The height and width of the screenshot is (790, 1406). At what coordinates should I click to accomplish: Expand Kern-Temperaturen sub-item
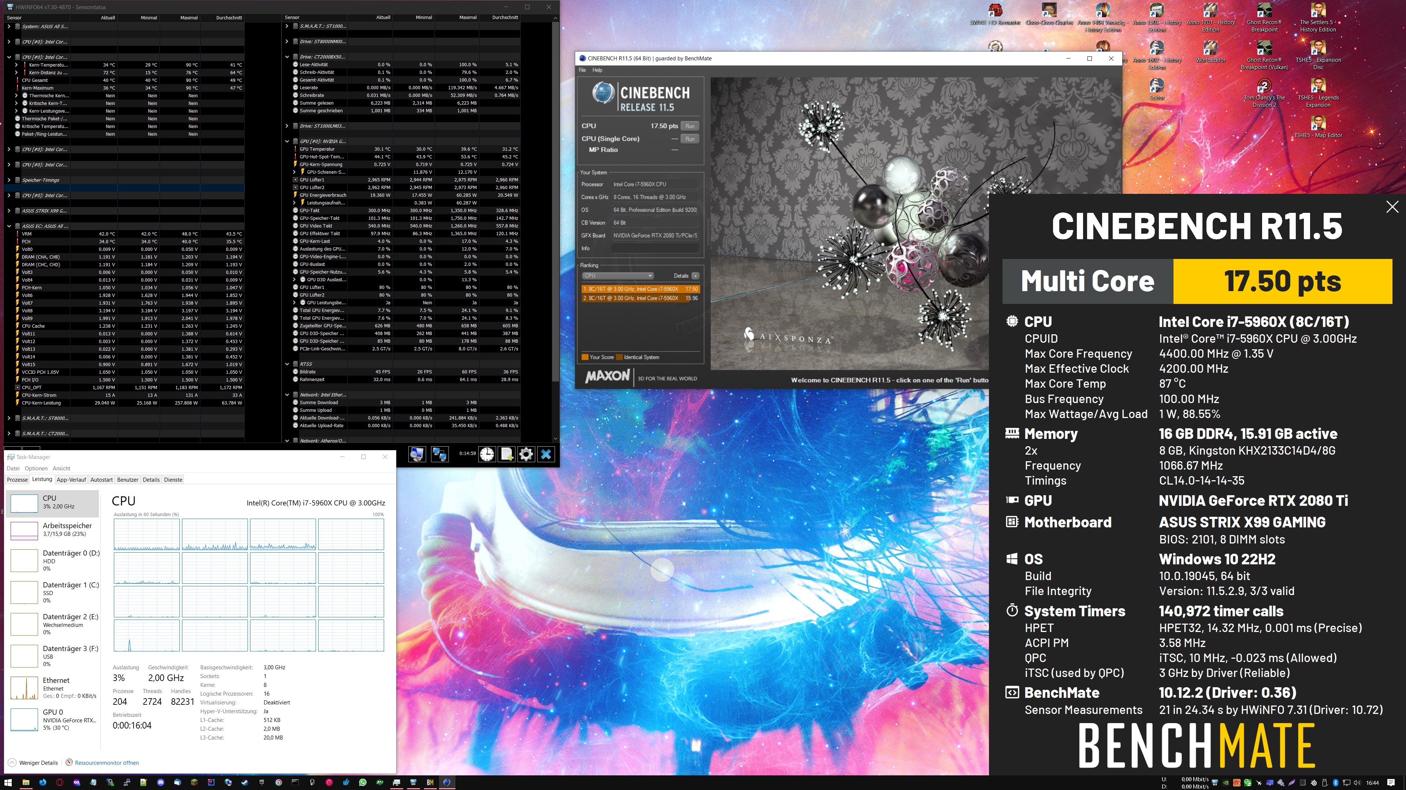pos(16,65)
